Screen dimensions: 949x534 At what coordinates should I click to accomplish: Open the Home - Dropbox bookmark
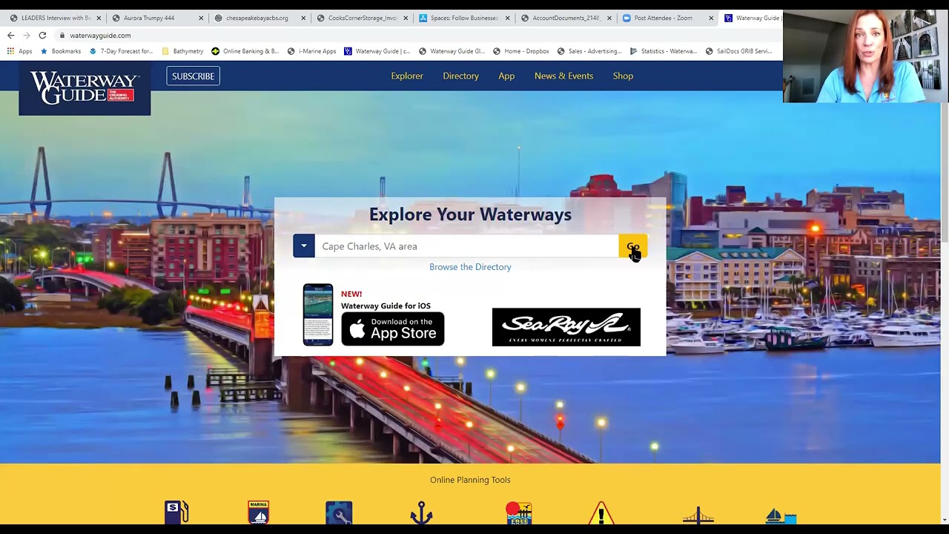click(x=520, y=51)
